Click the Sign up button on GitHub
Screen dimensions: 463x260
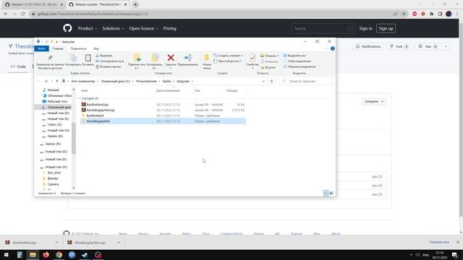click(386, 29)
